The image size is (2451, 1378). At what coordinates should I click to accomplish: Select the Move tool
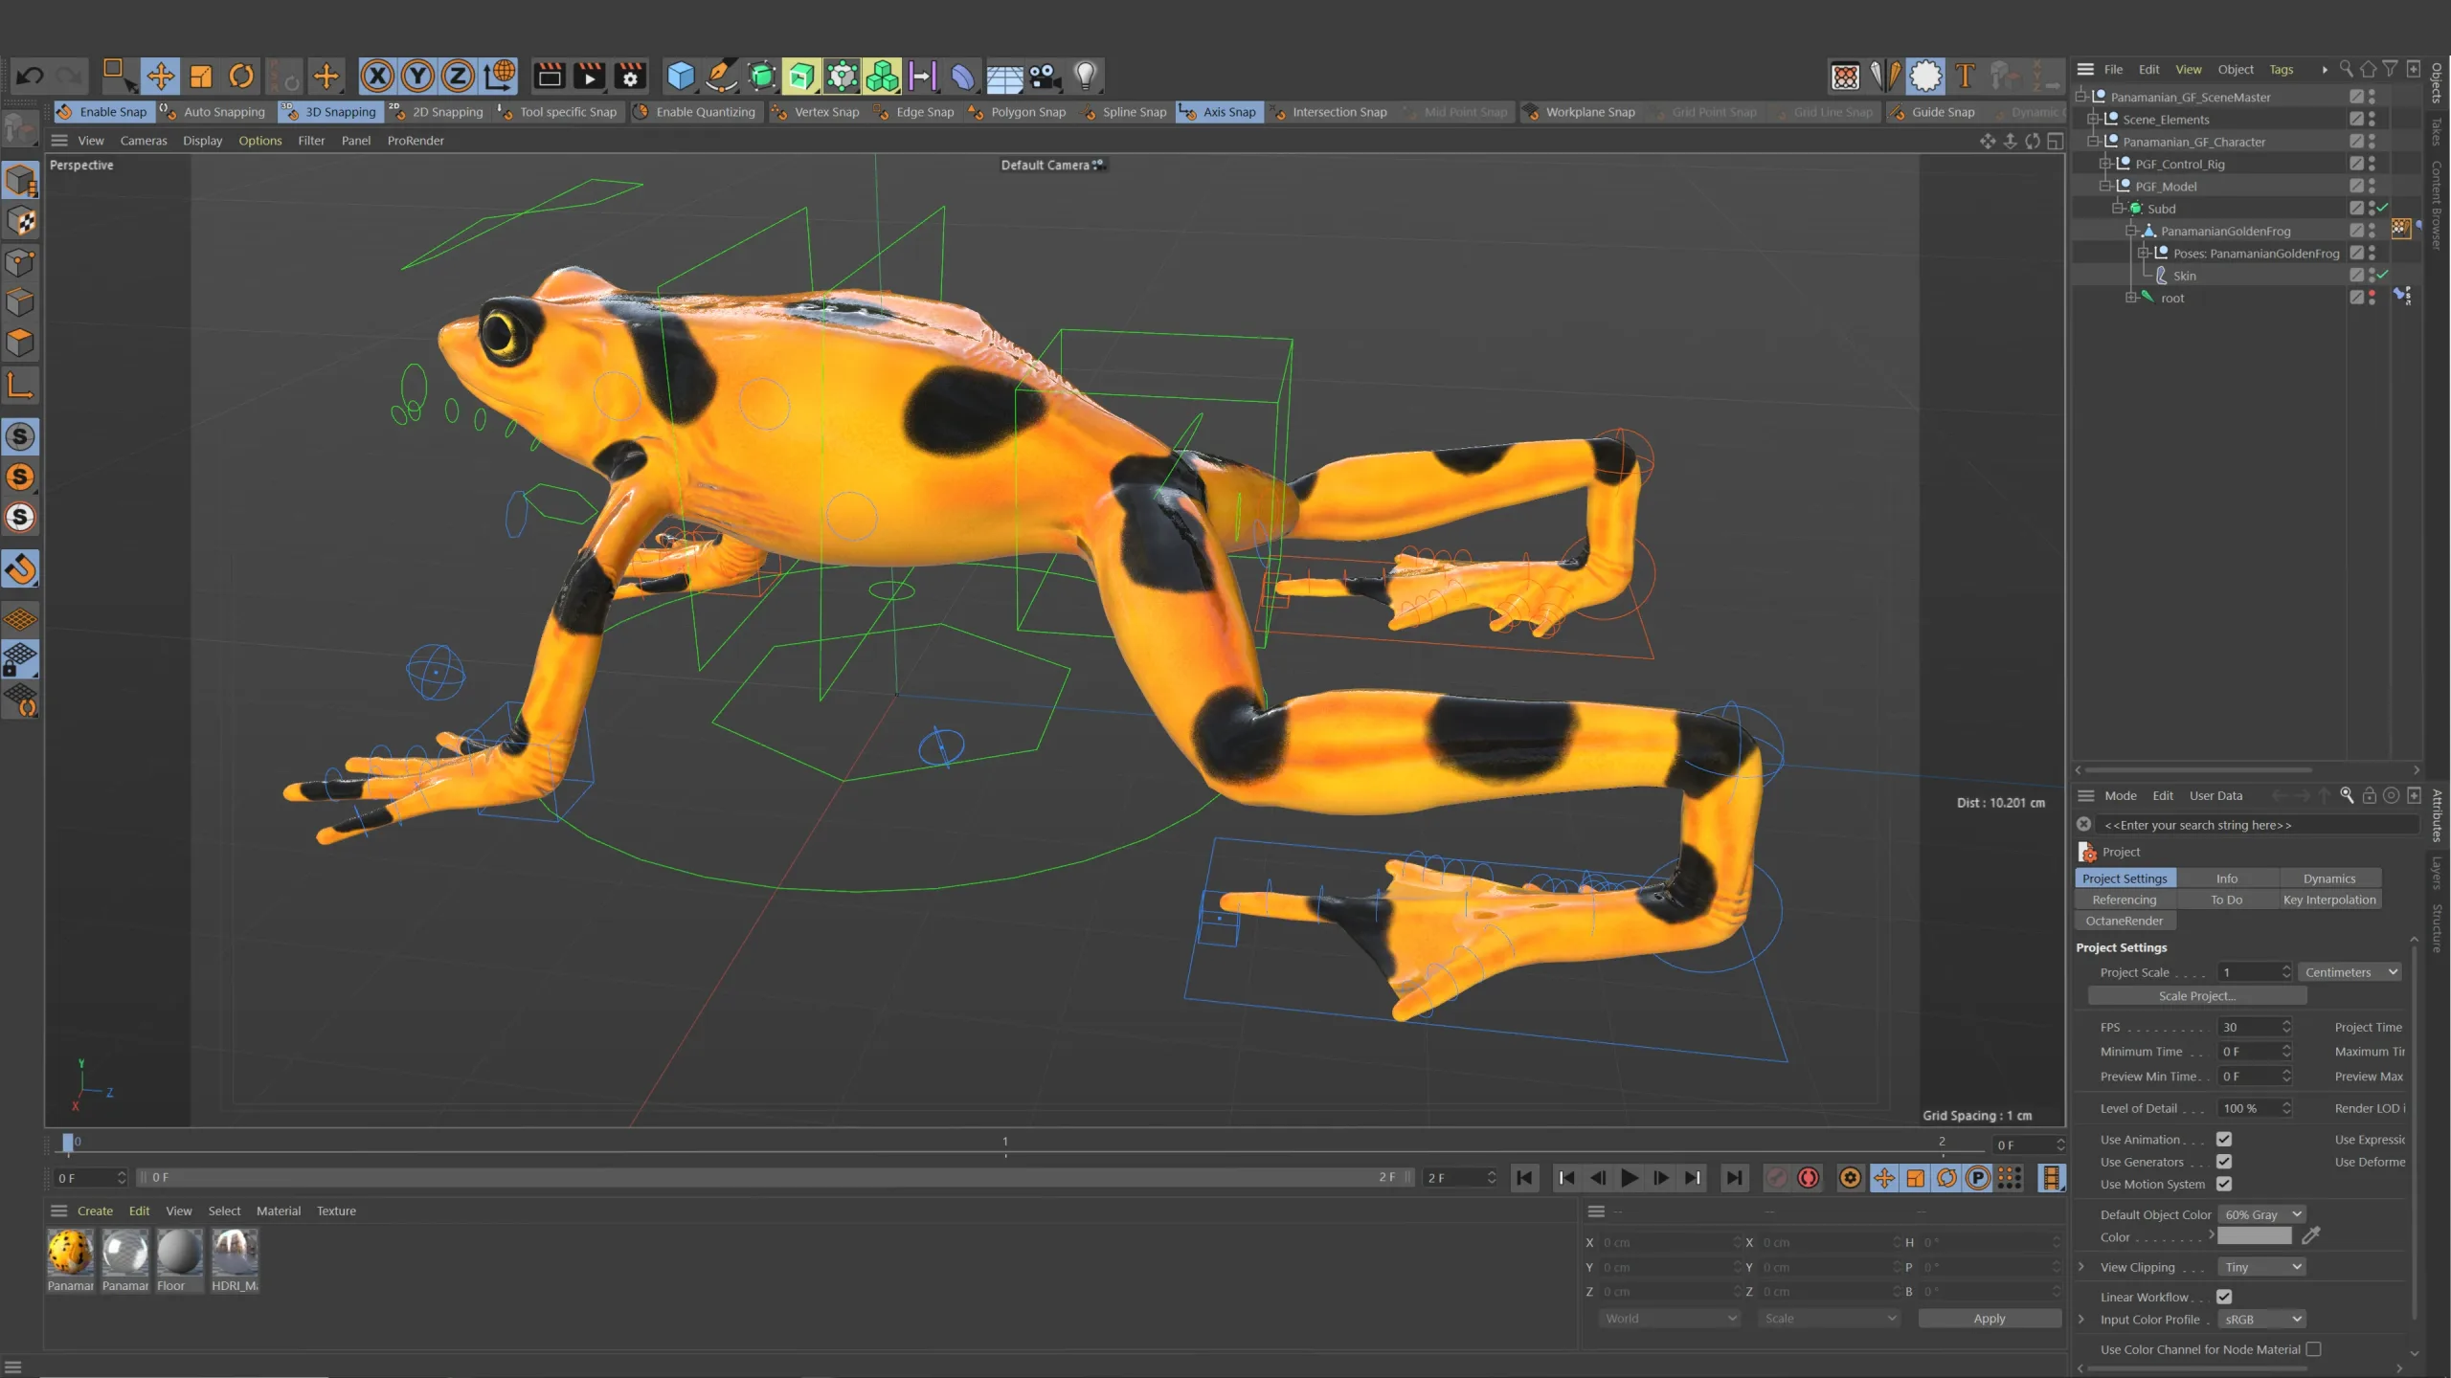[x=160, y=76]
